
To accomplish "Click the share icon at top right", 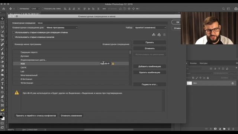I will tap(236, 9).
